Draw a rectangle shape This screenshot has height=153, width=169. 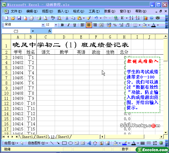click(x=64, y=143)
